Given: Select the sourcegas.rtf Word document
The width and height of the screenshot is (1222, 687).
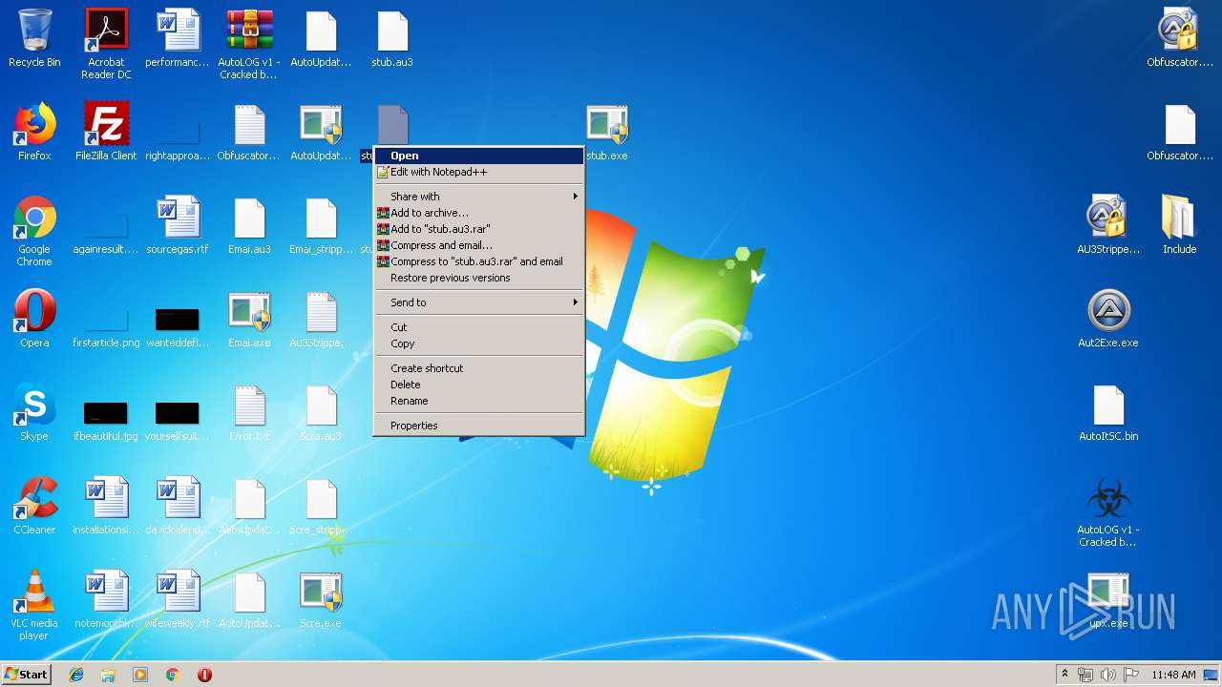Looking at the screenshot, I should point(178,225).
